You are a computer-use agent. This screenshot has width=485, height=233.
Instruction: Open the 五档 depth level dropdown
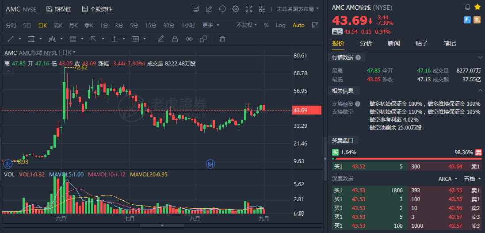pyautogui.click(x=473, y=179)
